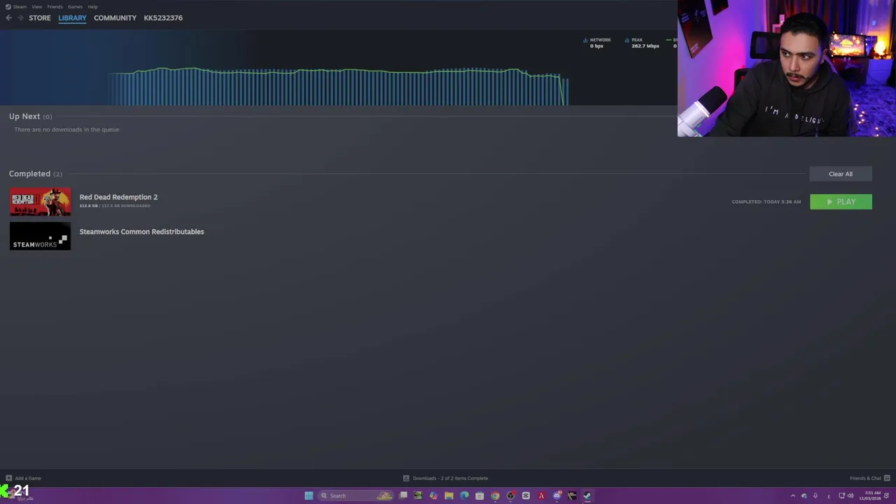896x504 pixels.
Task: Switch to the LIBRARY tab
Action: (x=72, y=17)
